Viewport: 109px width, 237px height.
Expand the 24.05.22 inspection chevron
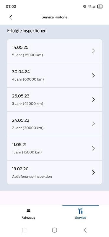93,124
